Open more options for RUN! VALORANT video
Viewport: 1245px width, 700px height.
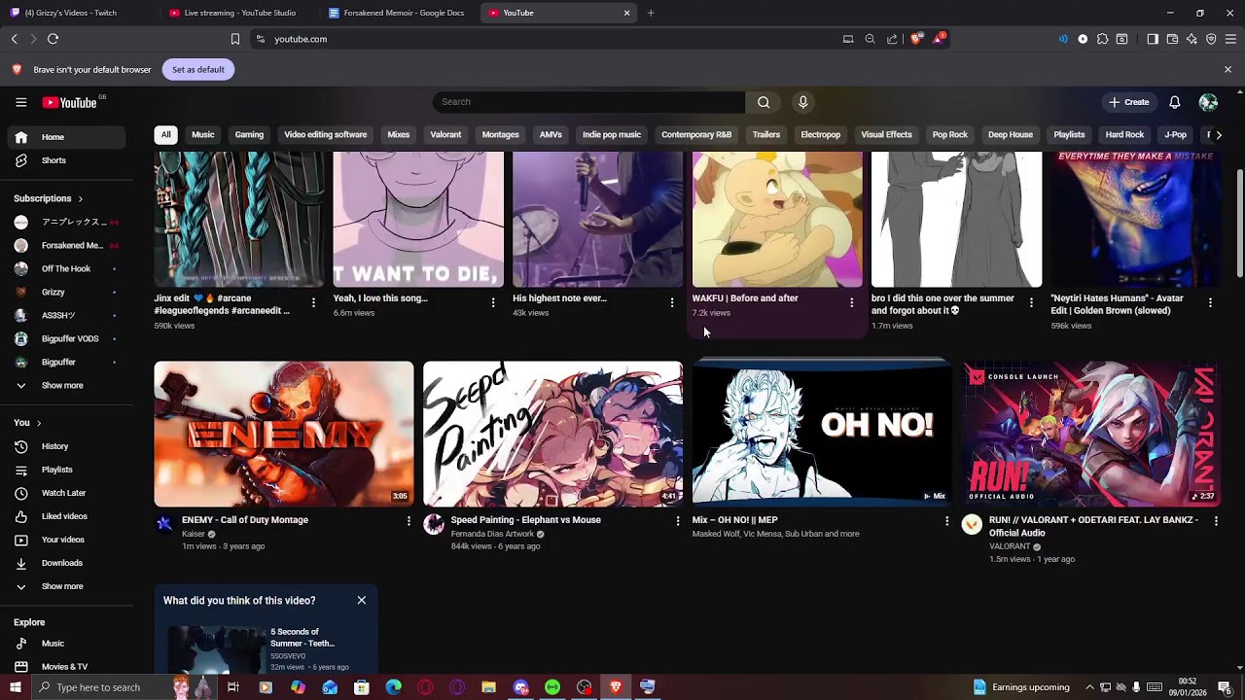tap(1216, 521)
